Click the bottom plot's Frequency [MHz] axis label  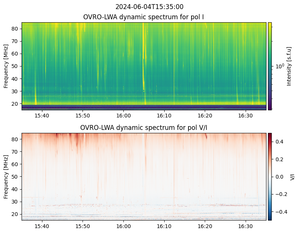coord(6,176)
